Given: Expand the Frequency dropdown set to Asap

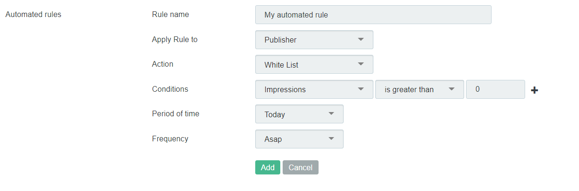Looking at the screenshot, I should coord(299,139).
